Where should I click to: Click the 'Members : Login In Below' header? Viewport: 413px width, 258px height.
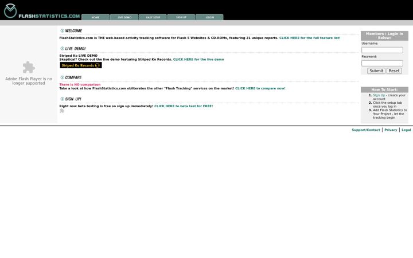coord(384,36)
